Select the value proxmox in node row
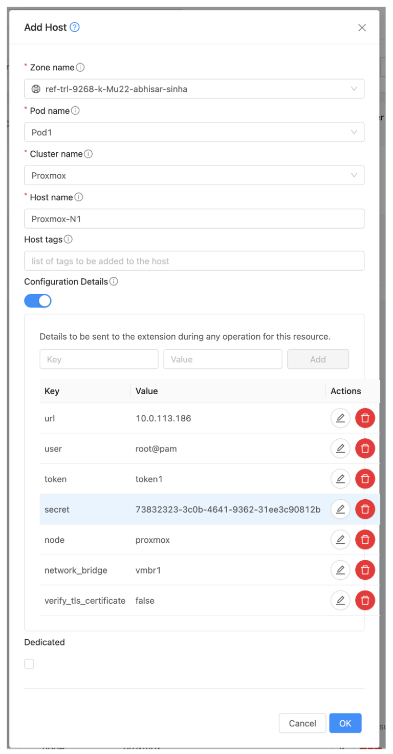Viewport: 393px width, 754px height. (x=152, y=539)
